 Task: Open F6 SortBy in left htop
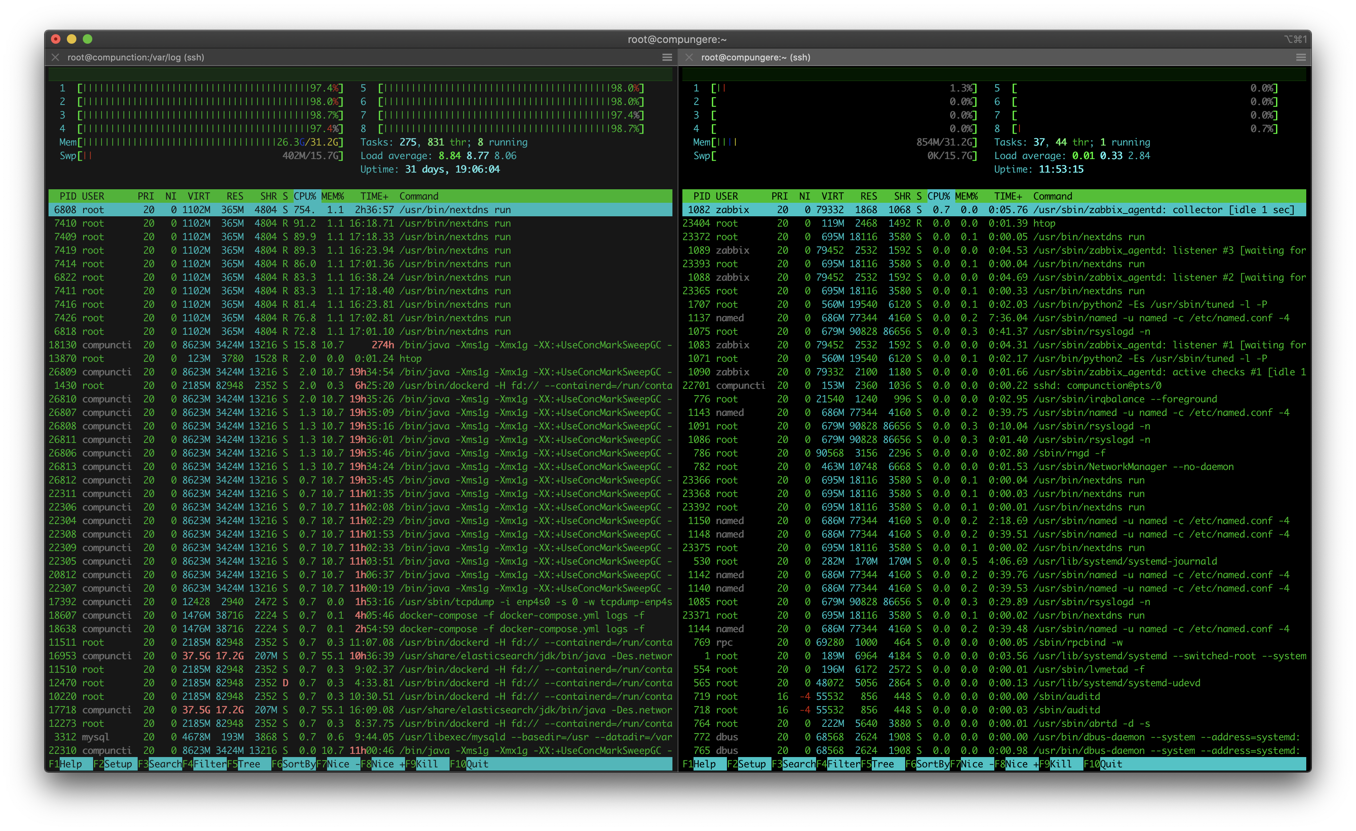[x=294, y=764]
